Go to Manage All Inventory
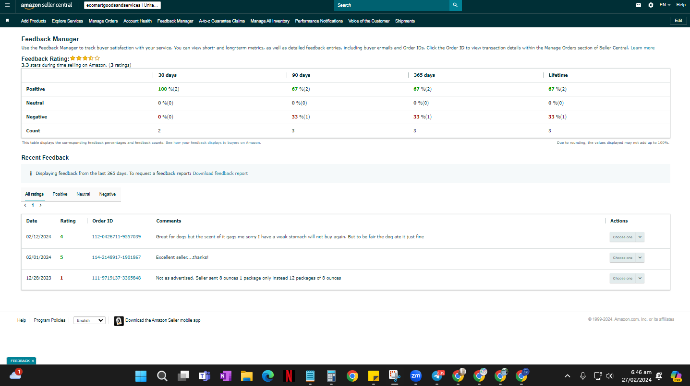Viewport: 690px width, 386px height. pyautogui.click(x=270, y=21)
